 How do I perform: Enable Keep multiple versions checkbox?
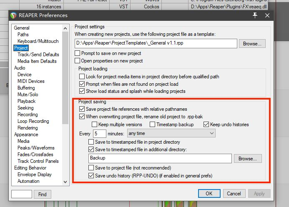coord(94,125)
